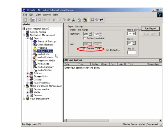Open the Media Summary report
168x130 pixels.
(x=45, y=67)
